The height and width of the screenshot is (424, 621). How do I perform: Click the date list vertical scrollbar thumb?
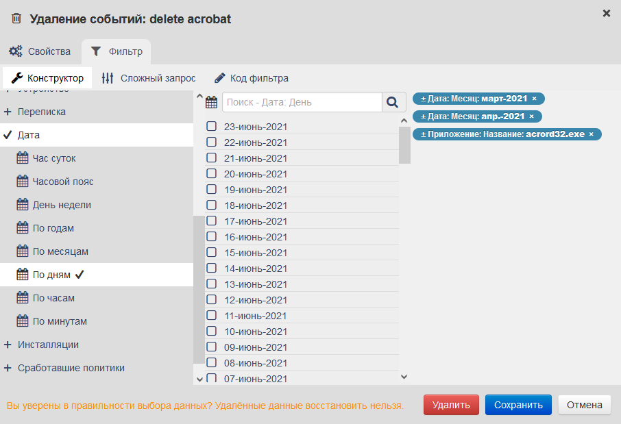pos(404,145)
